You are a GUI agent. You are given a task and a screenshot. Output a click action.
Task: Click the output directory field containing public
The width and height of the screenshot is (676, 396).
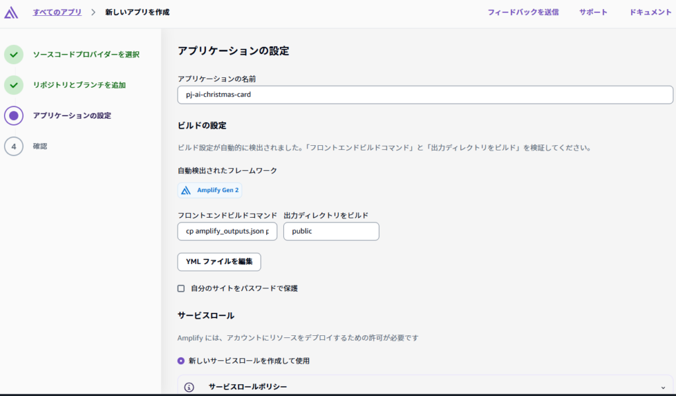click(331, 232)
